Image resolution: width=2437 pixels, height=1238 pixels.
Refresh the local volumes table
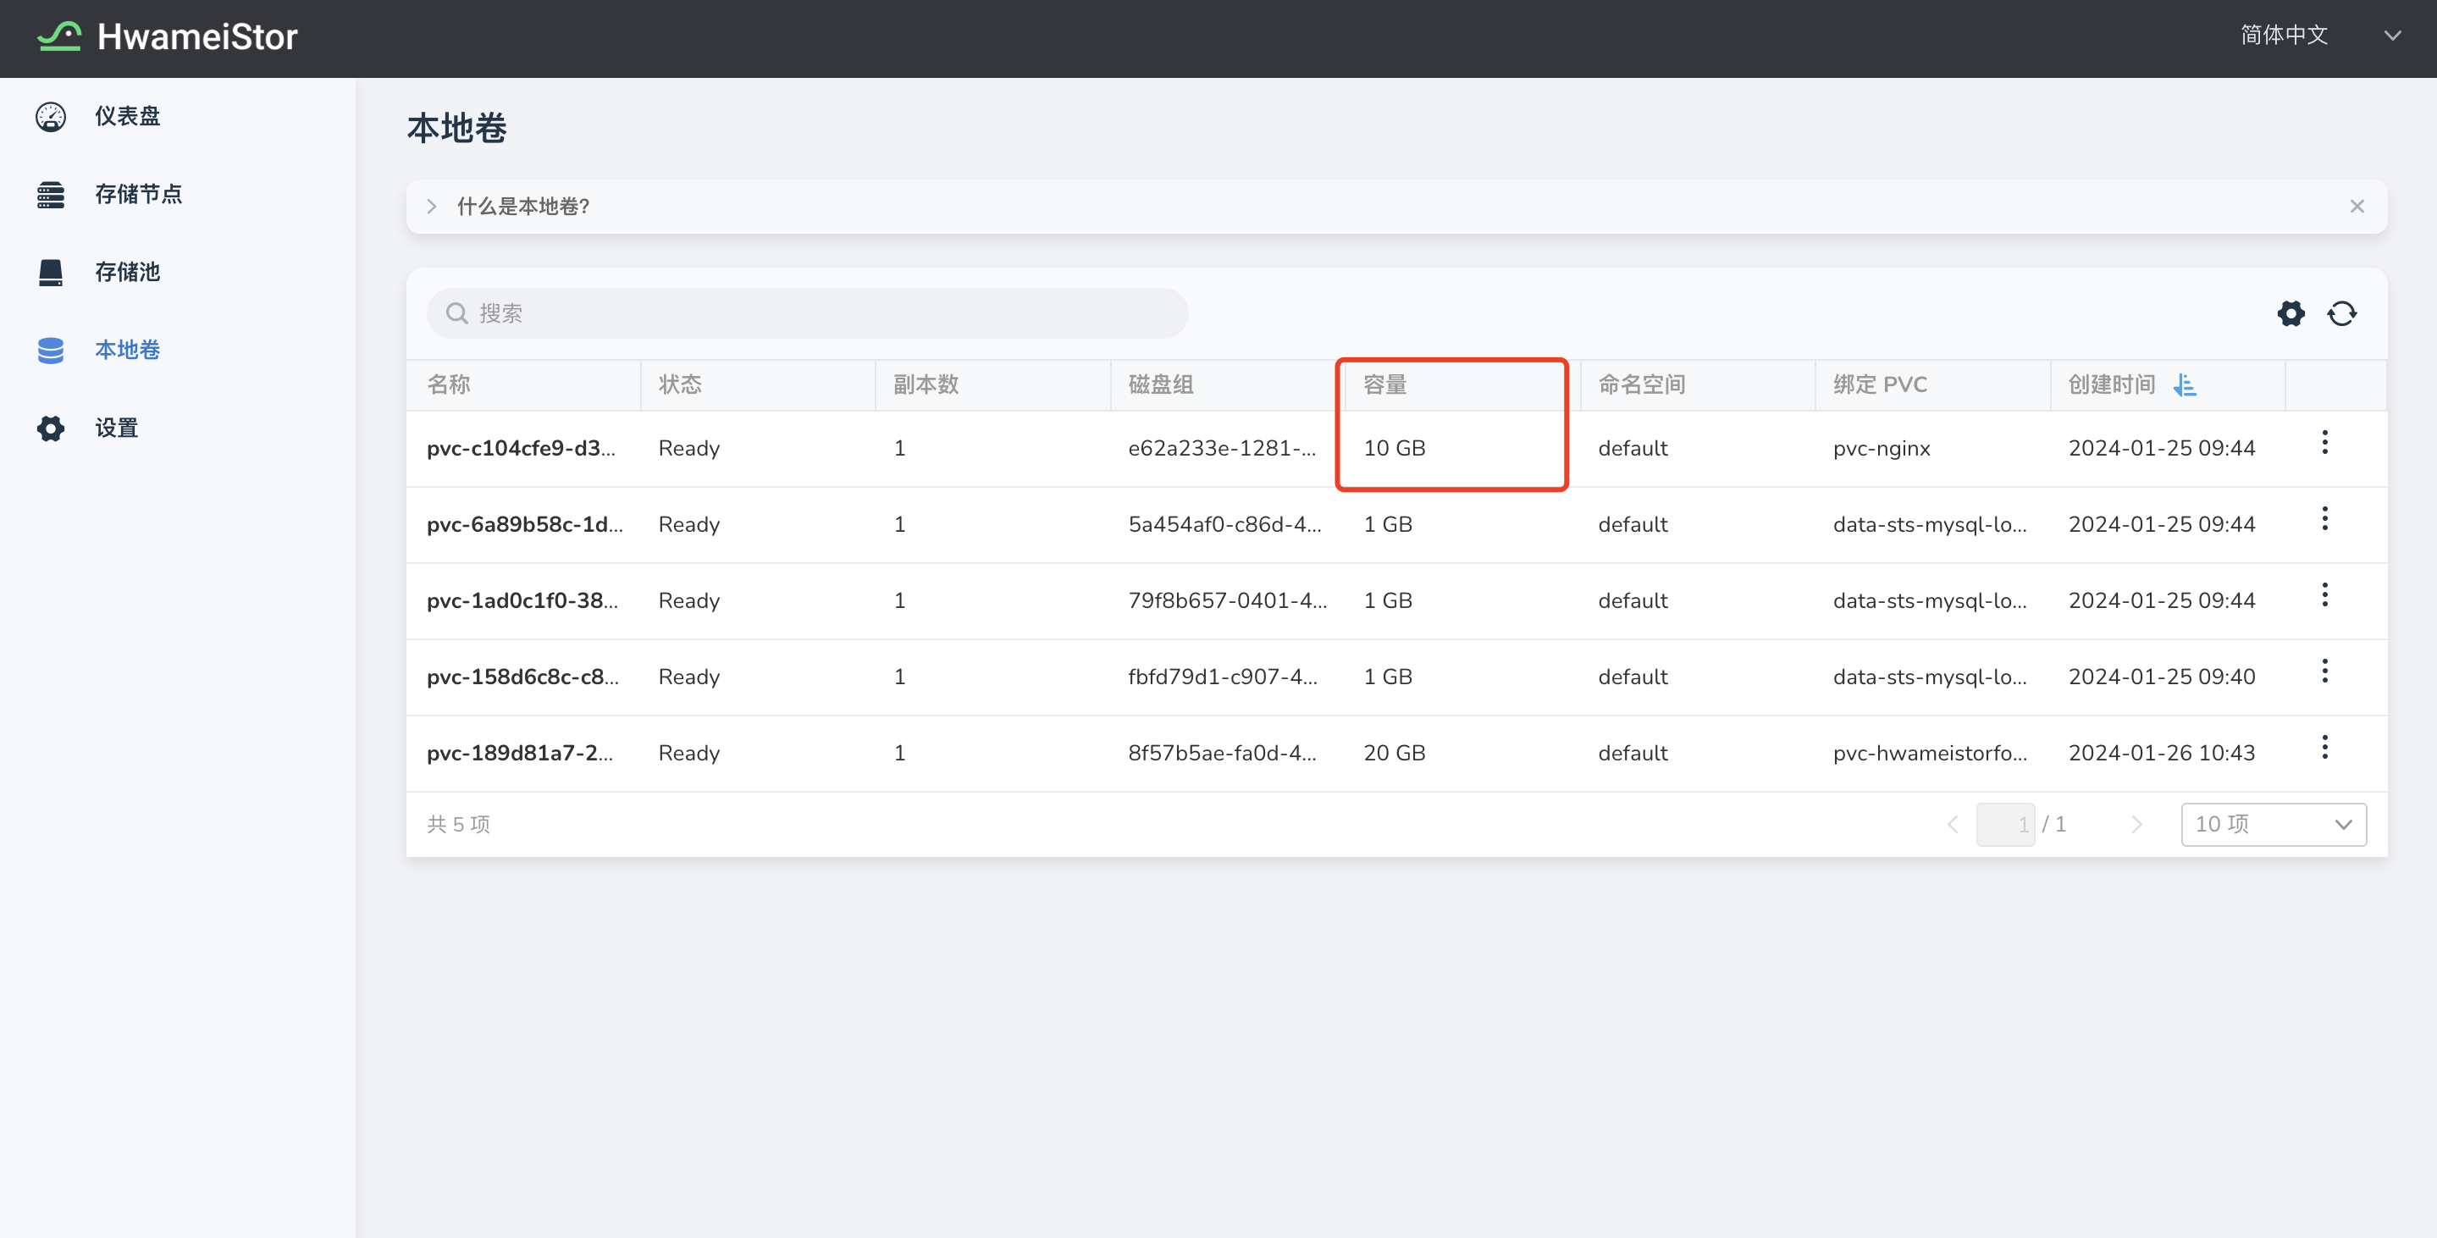(x=2341, y=313)
